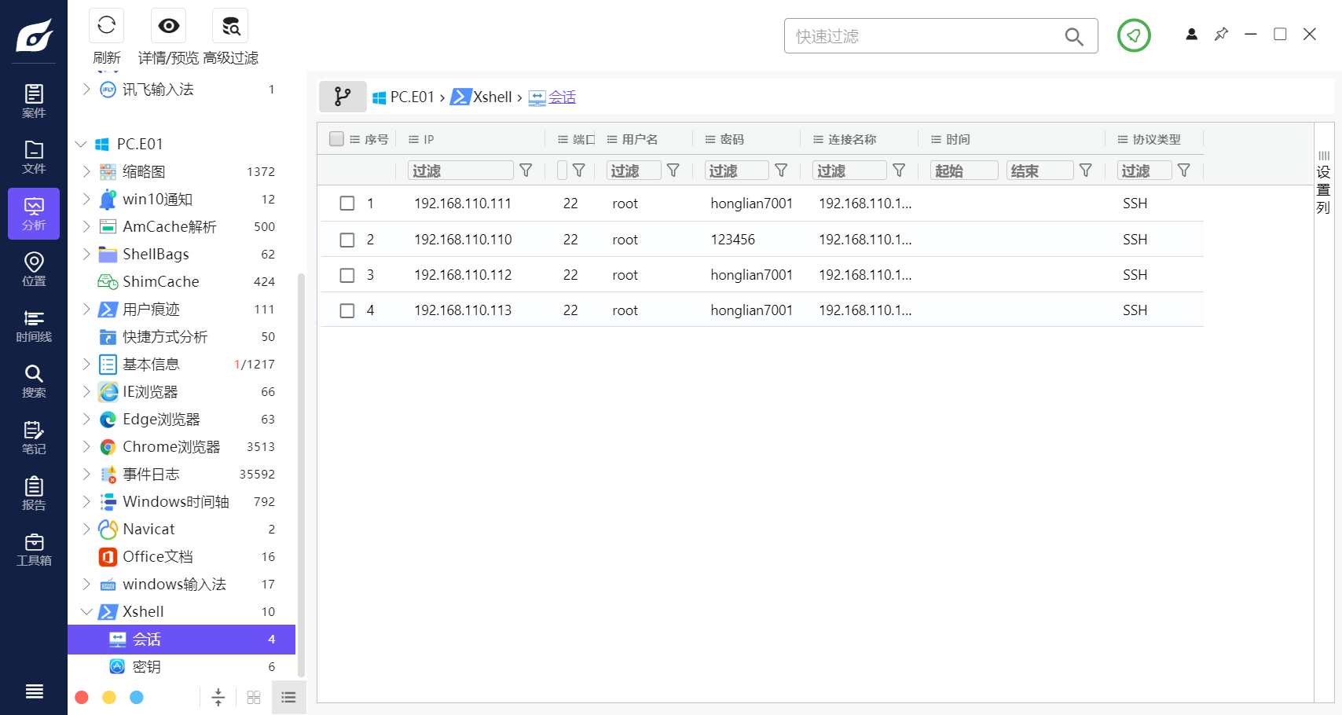Open 报告 in left sidebar
1342x715 pixels.
pyautogui.click(x=34, y=493)
